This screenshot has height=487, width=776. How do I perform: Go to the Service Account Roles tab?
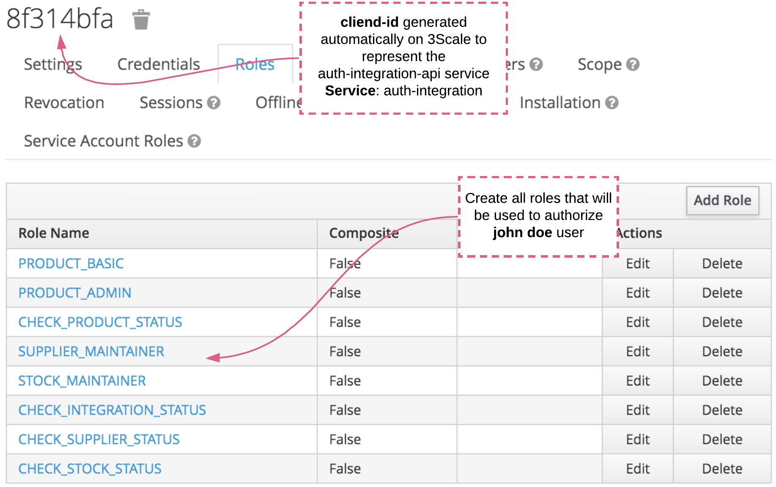(x=103, y=141)
